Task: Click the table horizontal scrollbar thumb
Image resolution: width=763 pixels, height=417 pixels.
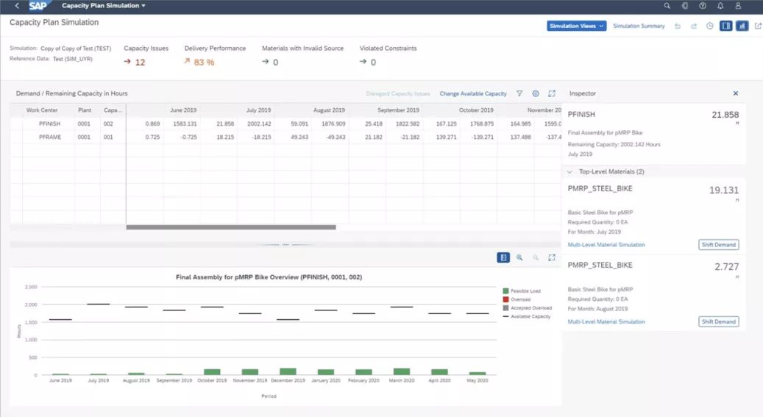Action: [231, 227]
